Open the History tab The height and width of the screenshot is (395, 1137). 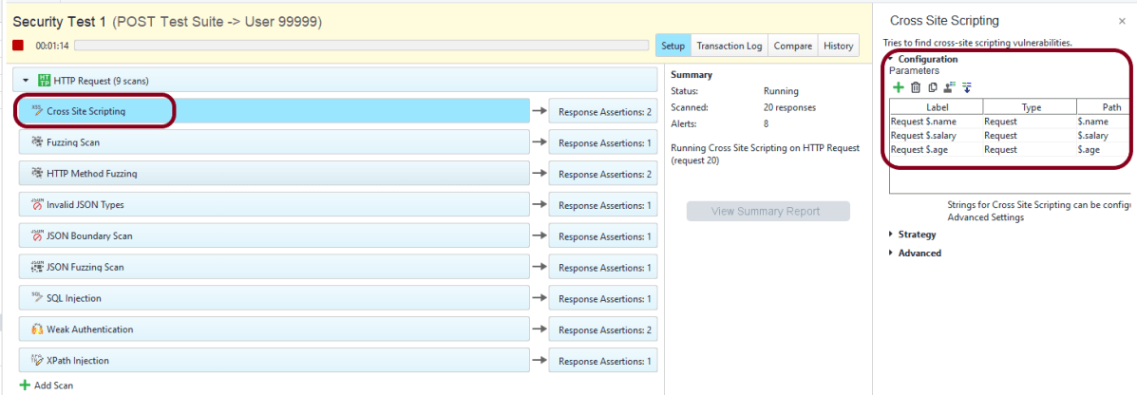coord(838,46)
